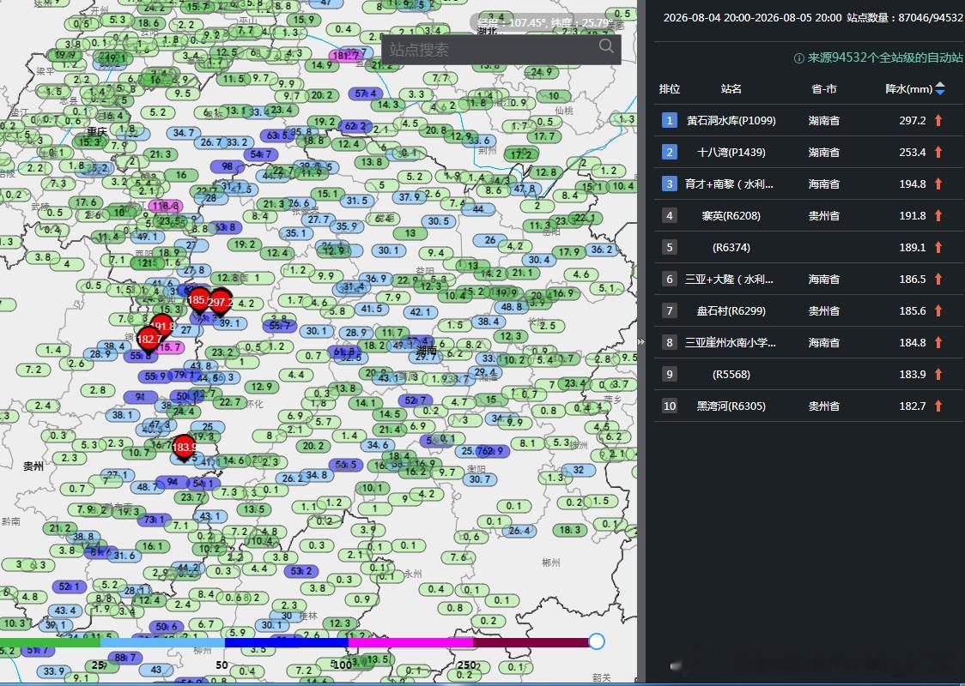Click the up arrow beside 194.8
This screenshot has width=965, height=686.
938,184
